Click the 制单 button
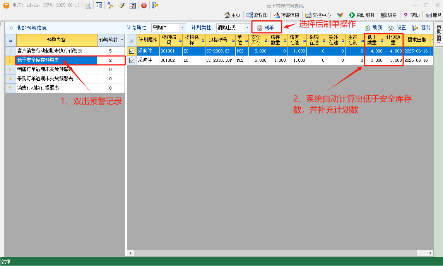 [266, 27]
